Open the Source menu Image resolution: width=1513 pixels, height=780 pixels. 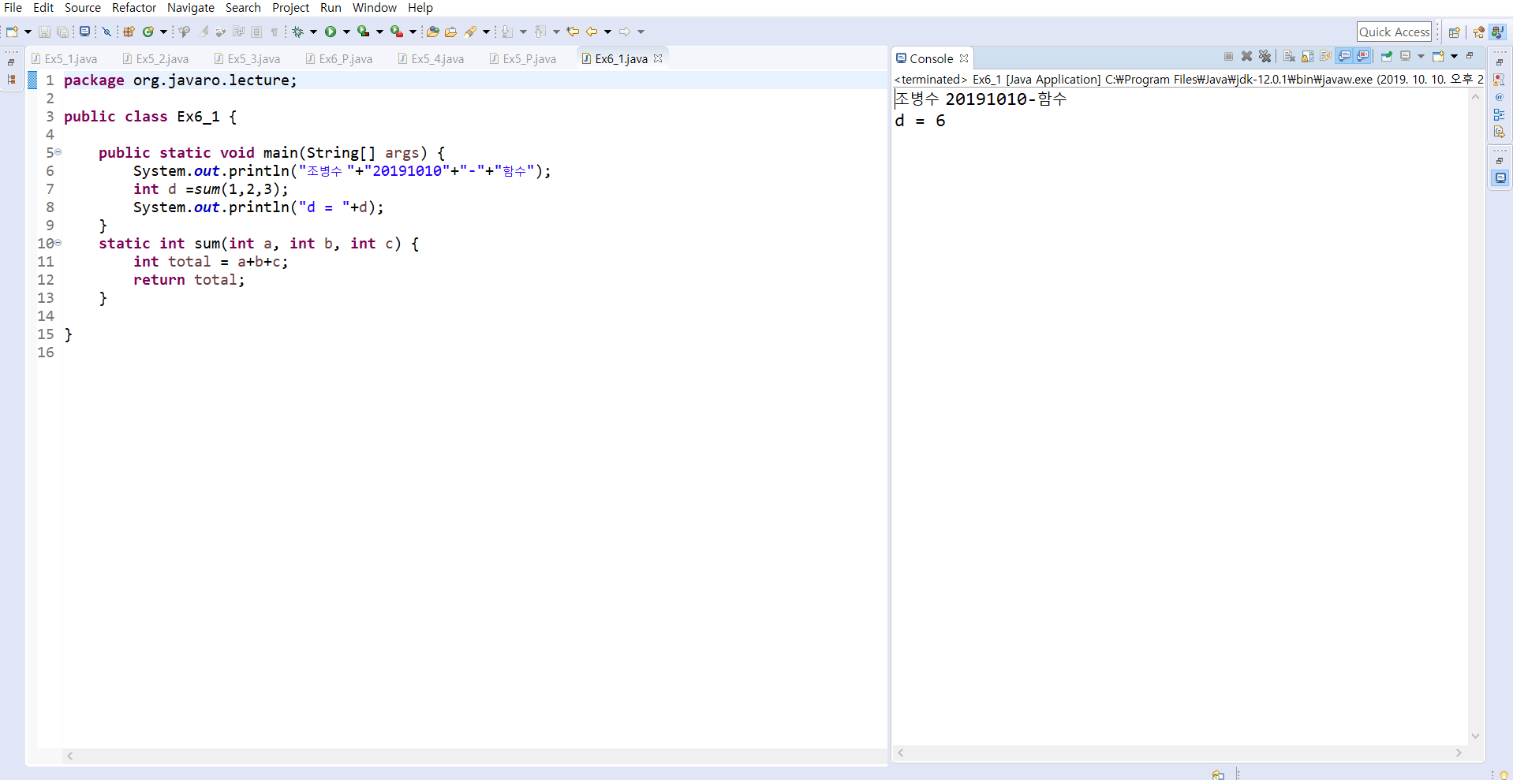coord(83,8)
